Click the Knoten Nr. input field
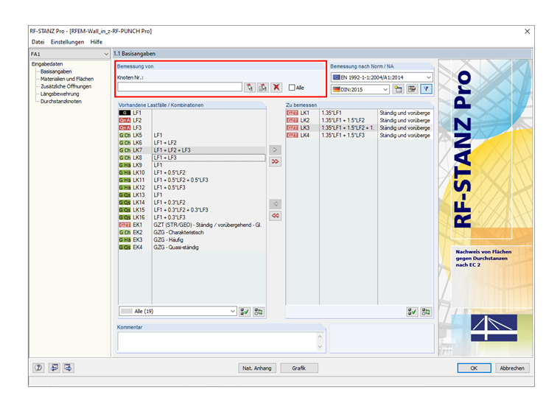Screen dimensions: 560x420 coord(180,87)
